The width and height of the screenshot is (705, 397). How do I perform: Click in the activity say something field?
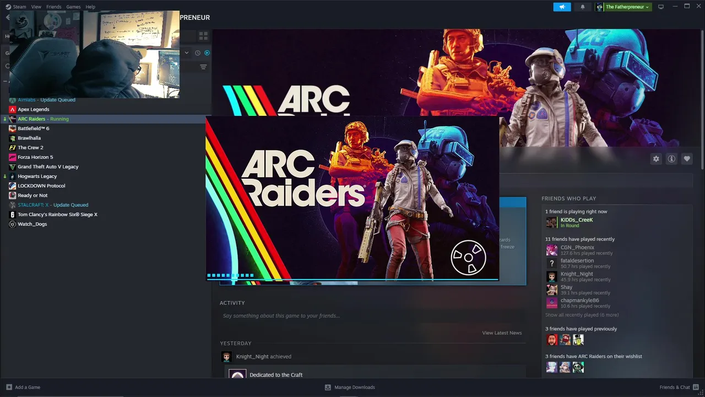[372, 316]
